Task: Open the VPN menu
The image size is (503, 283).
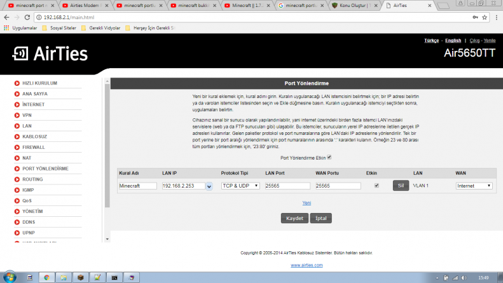Action: [x=27, y=115]
